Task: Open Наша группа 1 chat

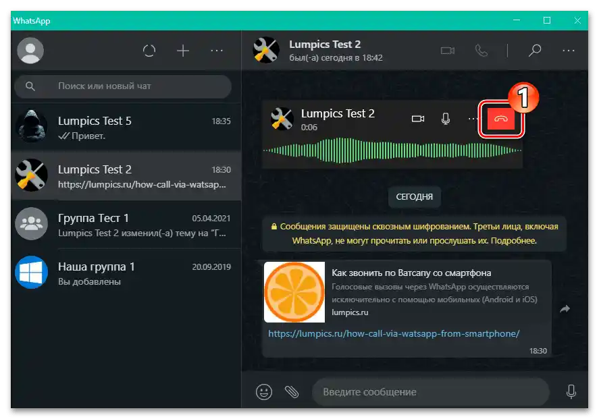Action: click(126, 273)
